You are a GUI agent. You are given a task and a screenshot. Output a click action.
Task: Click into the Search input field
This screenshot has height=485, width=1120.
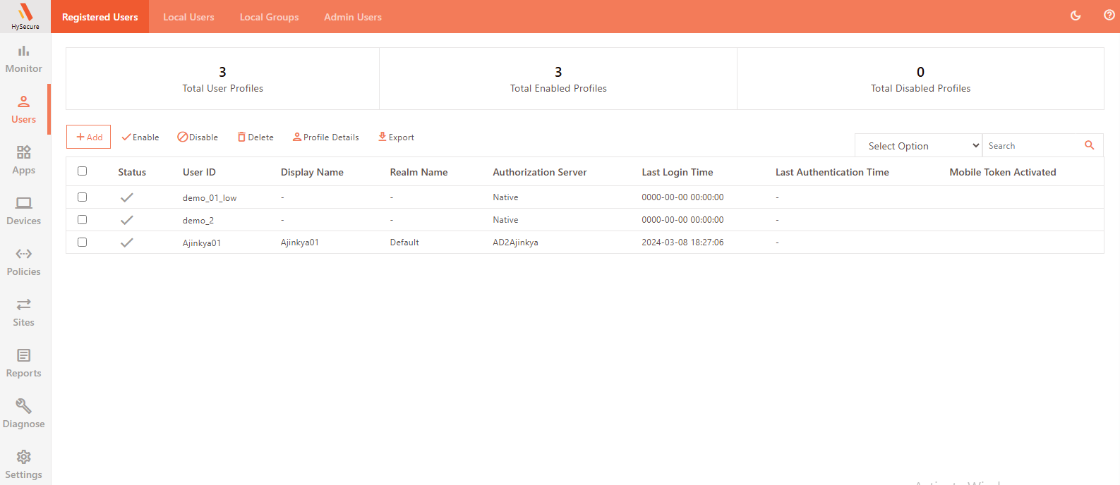click(x=1032, y=146)
